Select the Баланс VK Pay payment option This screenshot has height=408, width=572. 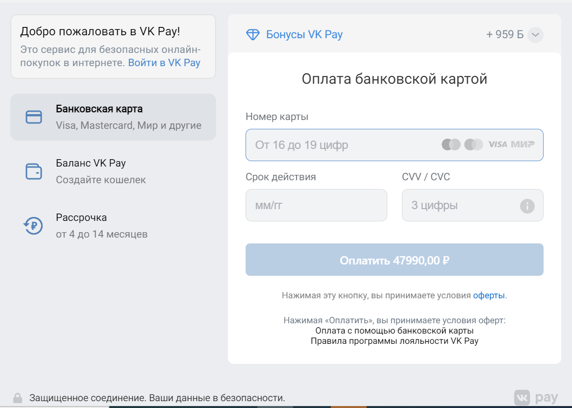click(x=113, y=171)
